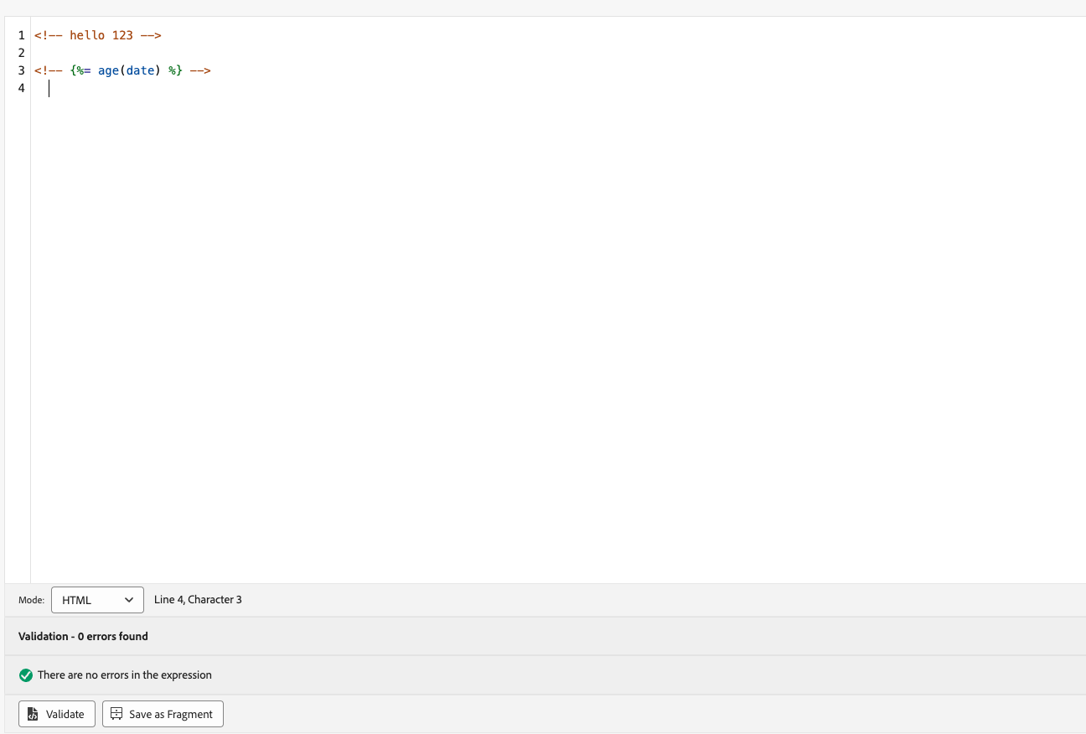Viewport: 1086px width, 734px height.
Task: Select line number 1 in the editor gutter
Action: click(x=21, y=35)
